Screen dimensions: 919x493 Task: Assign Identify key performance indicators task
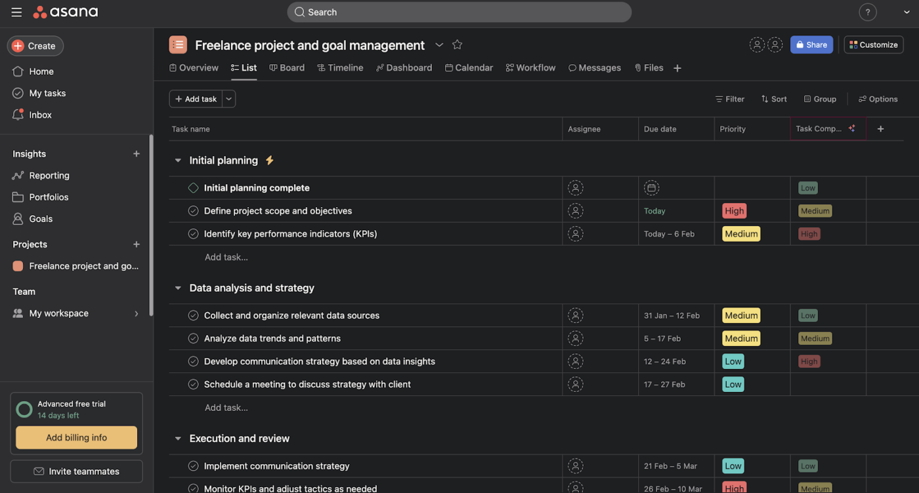(x=576, y=234)
